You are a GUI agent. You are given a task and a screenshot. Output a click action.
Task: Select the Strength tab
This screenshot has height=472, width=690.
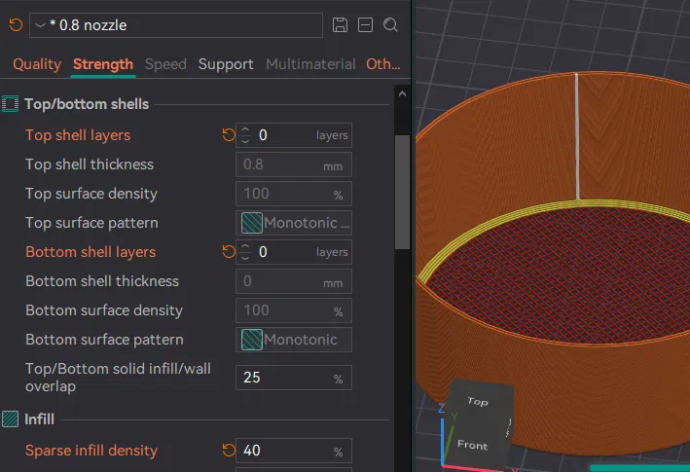tap(103, 64)
